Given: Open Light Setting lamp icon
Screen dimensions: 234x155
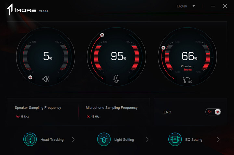Looking at the screenshot, I should coord(104,139).
